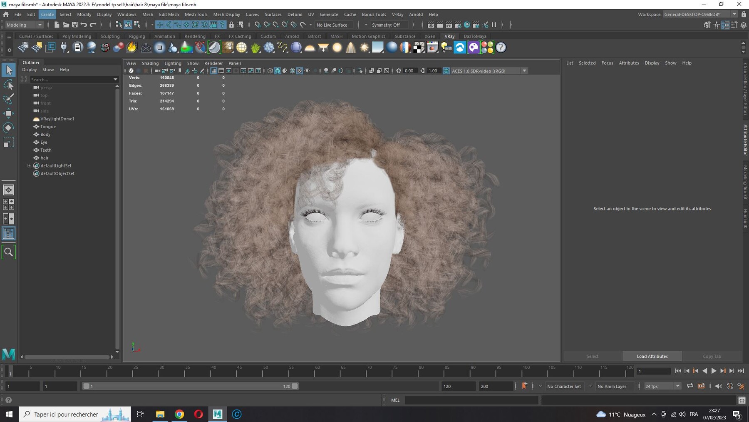The width and height of the screenshot is (749, 422).
Task: Click the Maya Home icon
Action: 6,14
